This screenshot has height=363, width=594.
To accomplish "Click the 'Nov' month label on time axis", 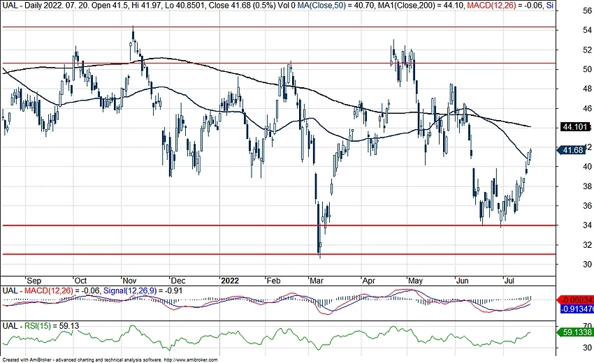I will (129, 281).
